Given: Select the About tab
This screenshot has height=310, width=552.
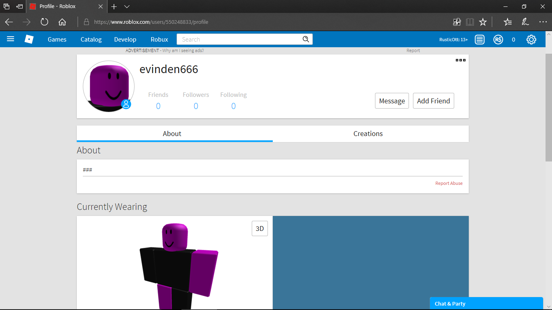Looking at the screenshot, I should (x=172, y=134).
